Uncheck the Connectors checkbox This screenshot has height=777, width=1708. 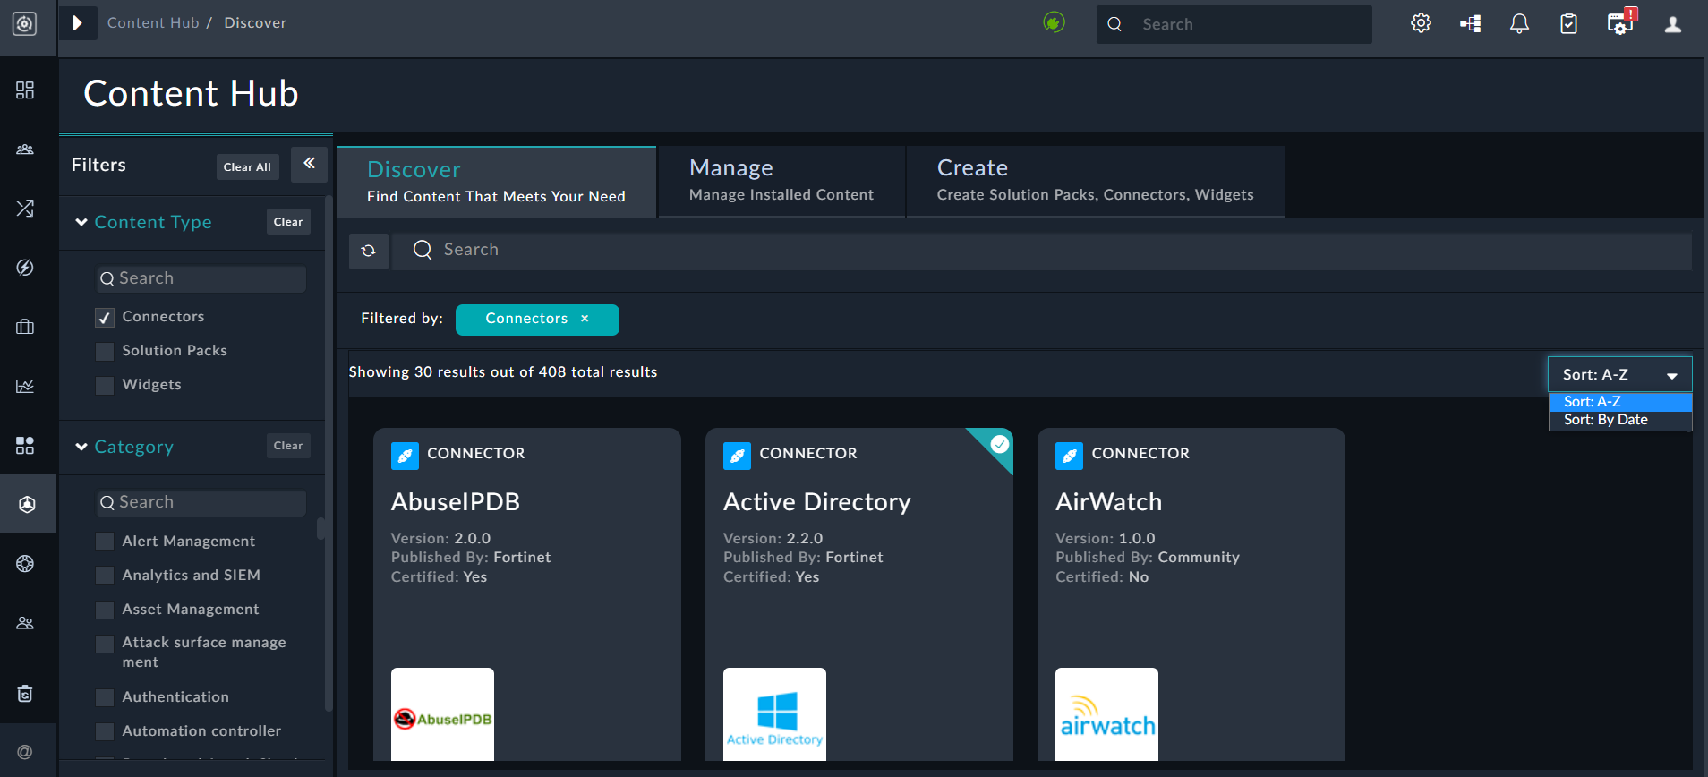pyautogui.click(x=105, y=318)
